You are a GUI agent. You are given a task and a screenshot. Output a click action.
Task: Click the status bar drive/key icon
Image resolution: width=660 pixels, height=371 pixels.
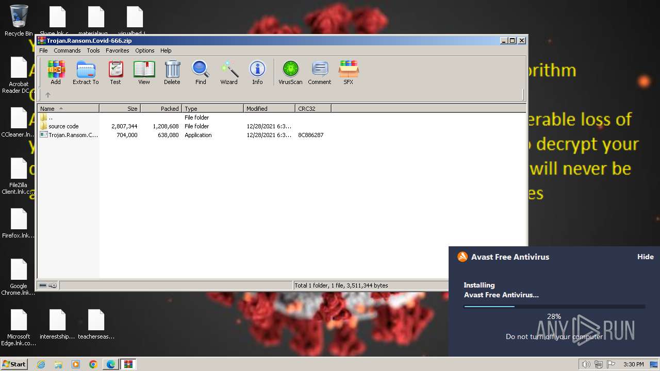pos(48,285)
